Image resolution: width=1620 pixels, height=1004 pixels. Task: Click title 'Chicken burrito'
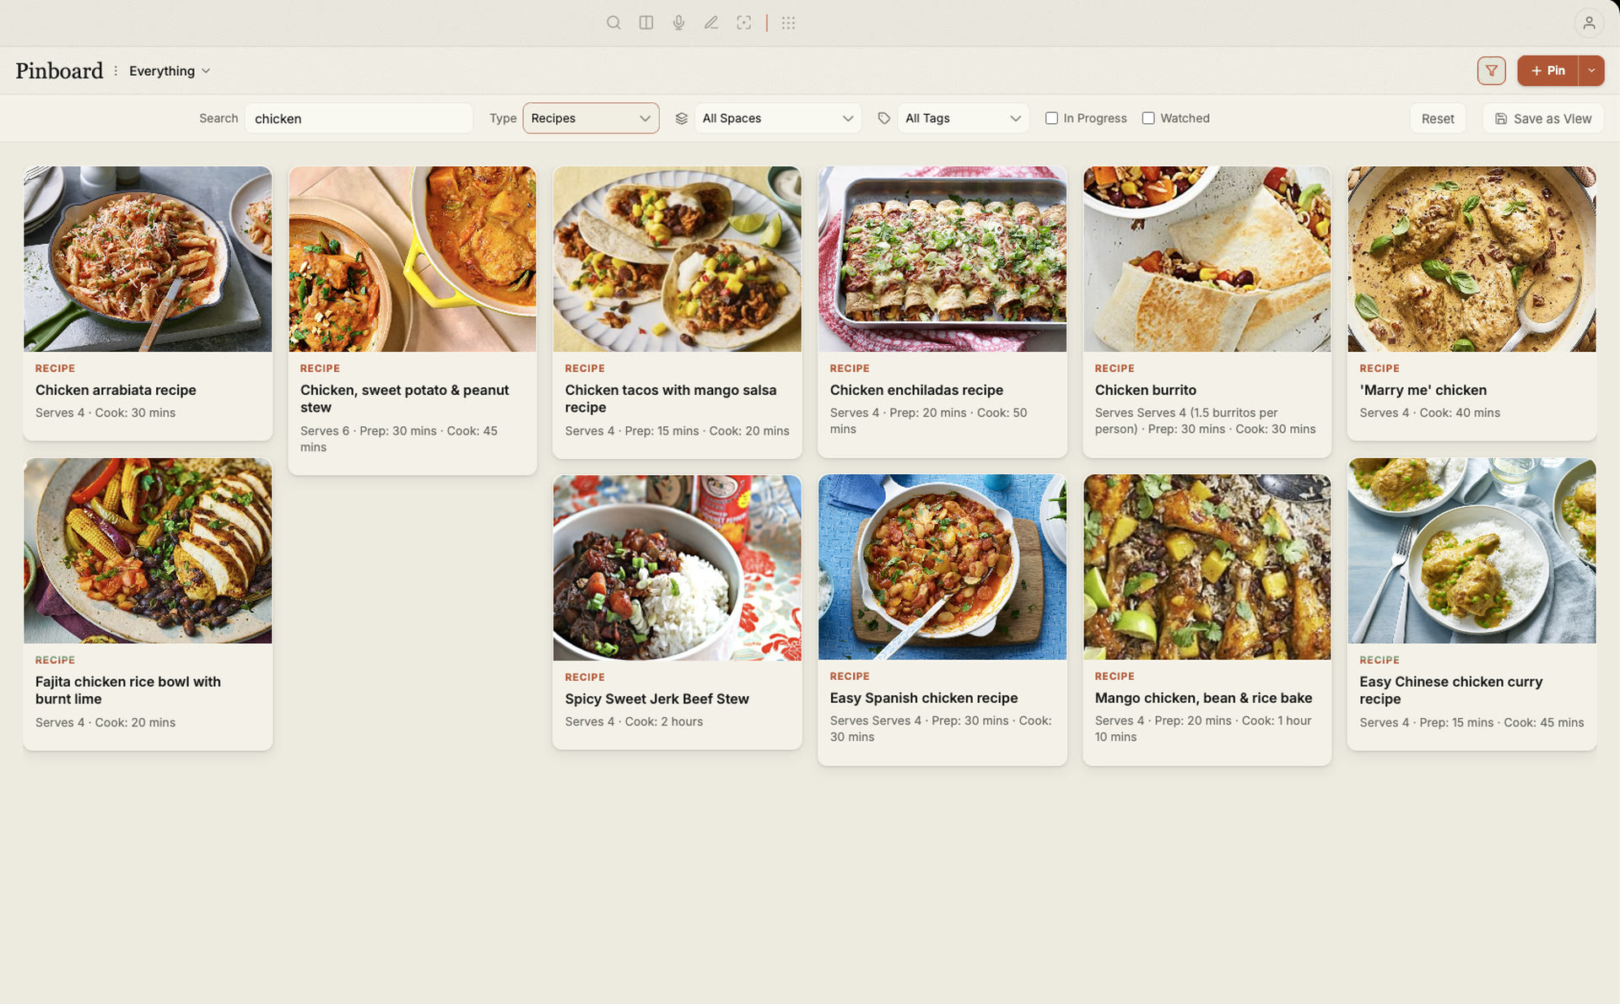[1145, 390]
